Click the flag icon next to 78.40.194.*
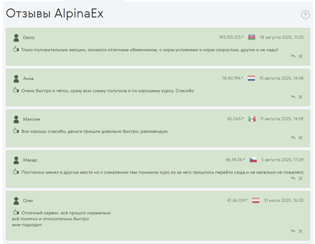Image resolution: width=315 pixels, height=244 pixels. (251, 78)
